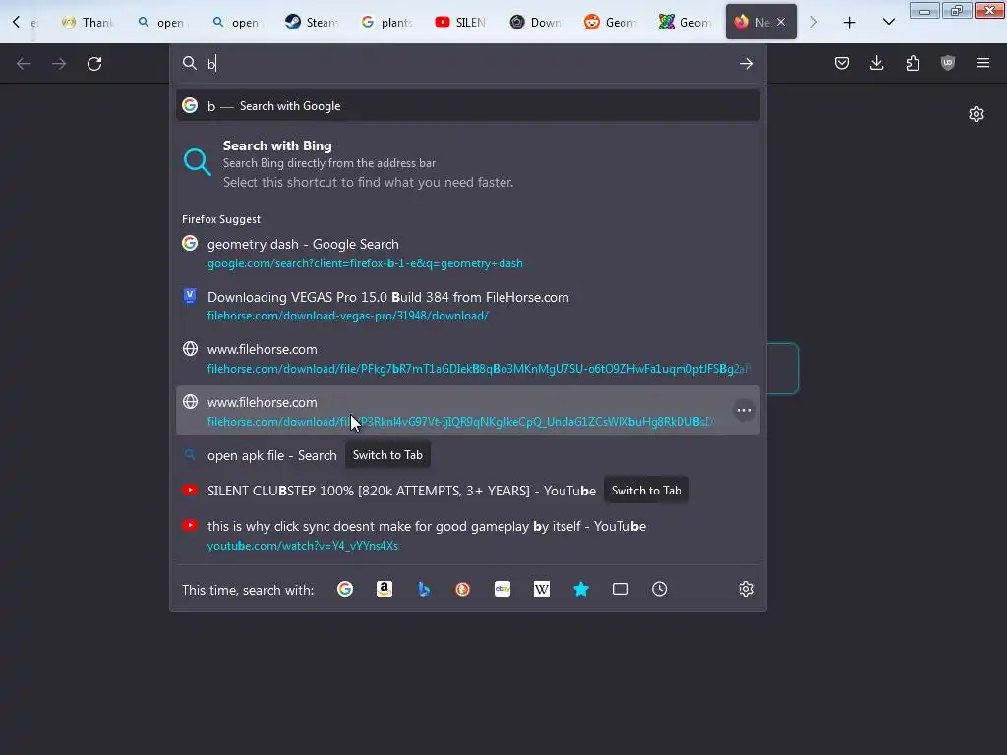
Task: Open new tab page settings gear
Action: point(977,114)
